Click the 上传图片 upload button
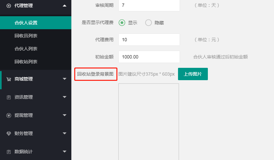Viewport: 274px width, 160px height. coord(193,74)
